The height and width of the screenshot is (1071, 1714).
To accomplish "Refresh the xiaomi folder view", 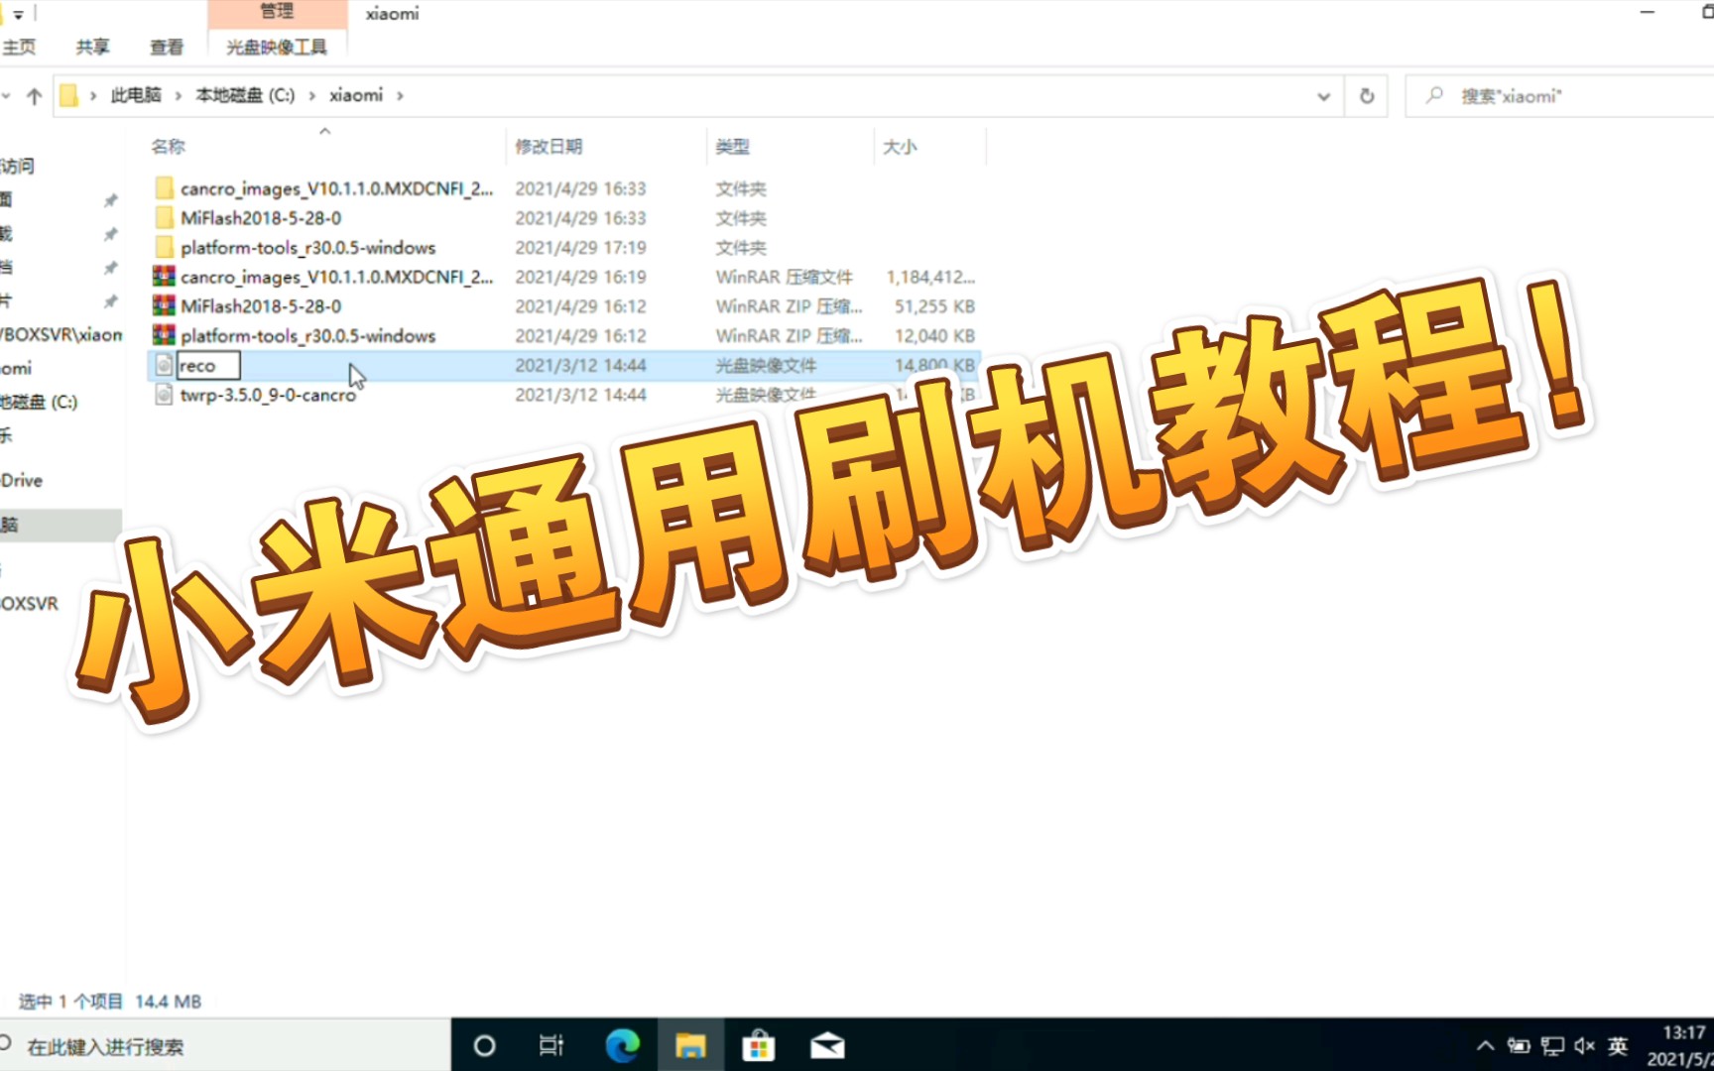I will point(1367,96).
